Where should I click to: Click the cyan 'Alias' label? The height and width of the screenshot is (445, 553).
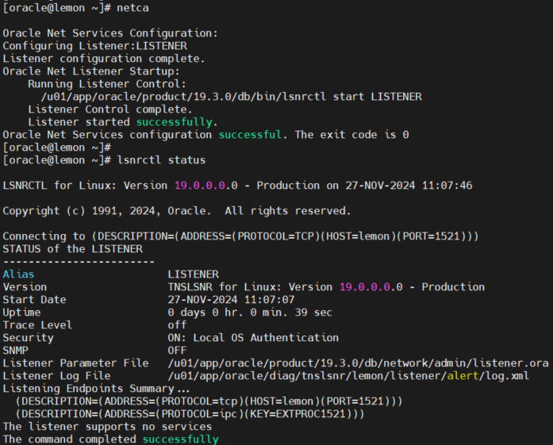(x=18, y=274)
